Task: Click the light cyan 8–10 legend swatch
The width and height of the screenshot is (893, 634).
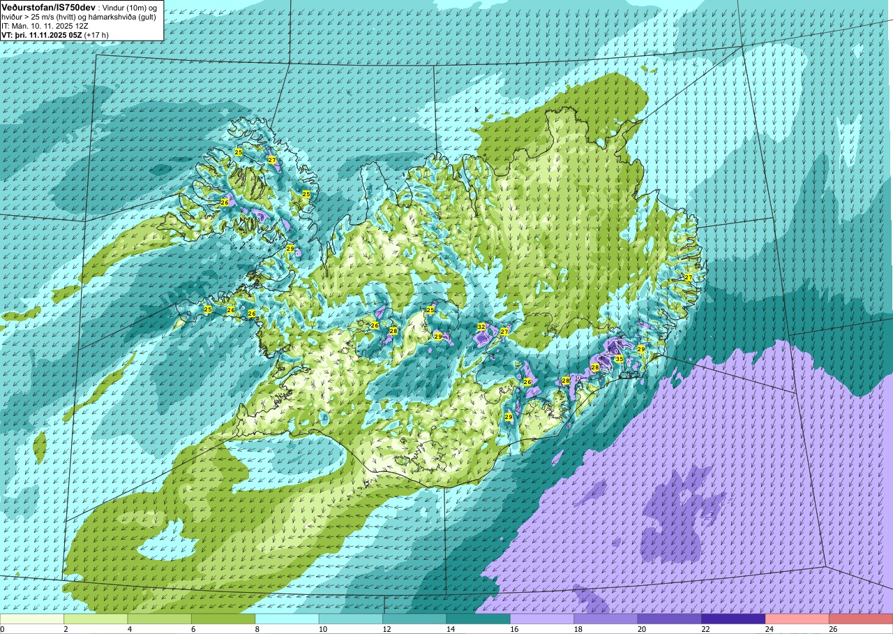Action: click(x=287, y=619)
